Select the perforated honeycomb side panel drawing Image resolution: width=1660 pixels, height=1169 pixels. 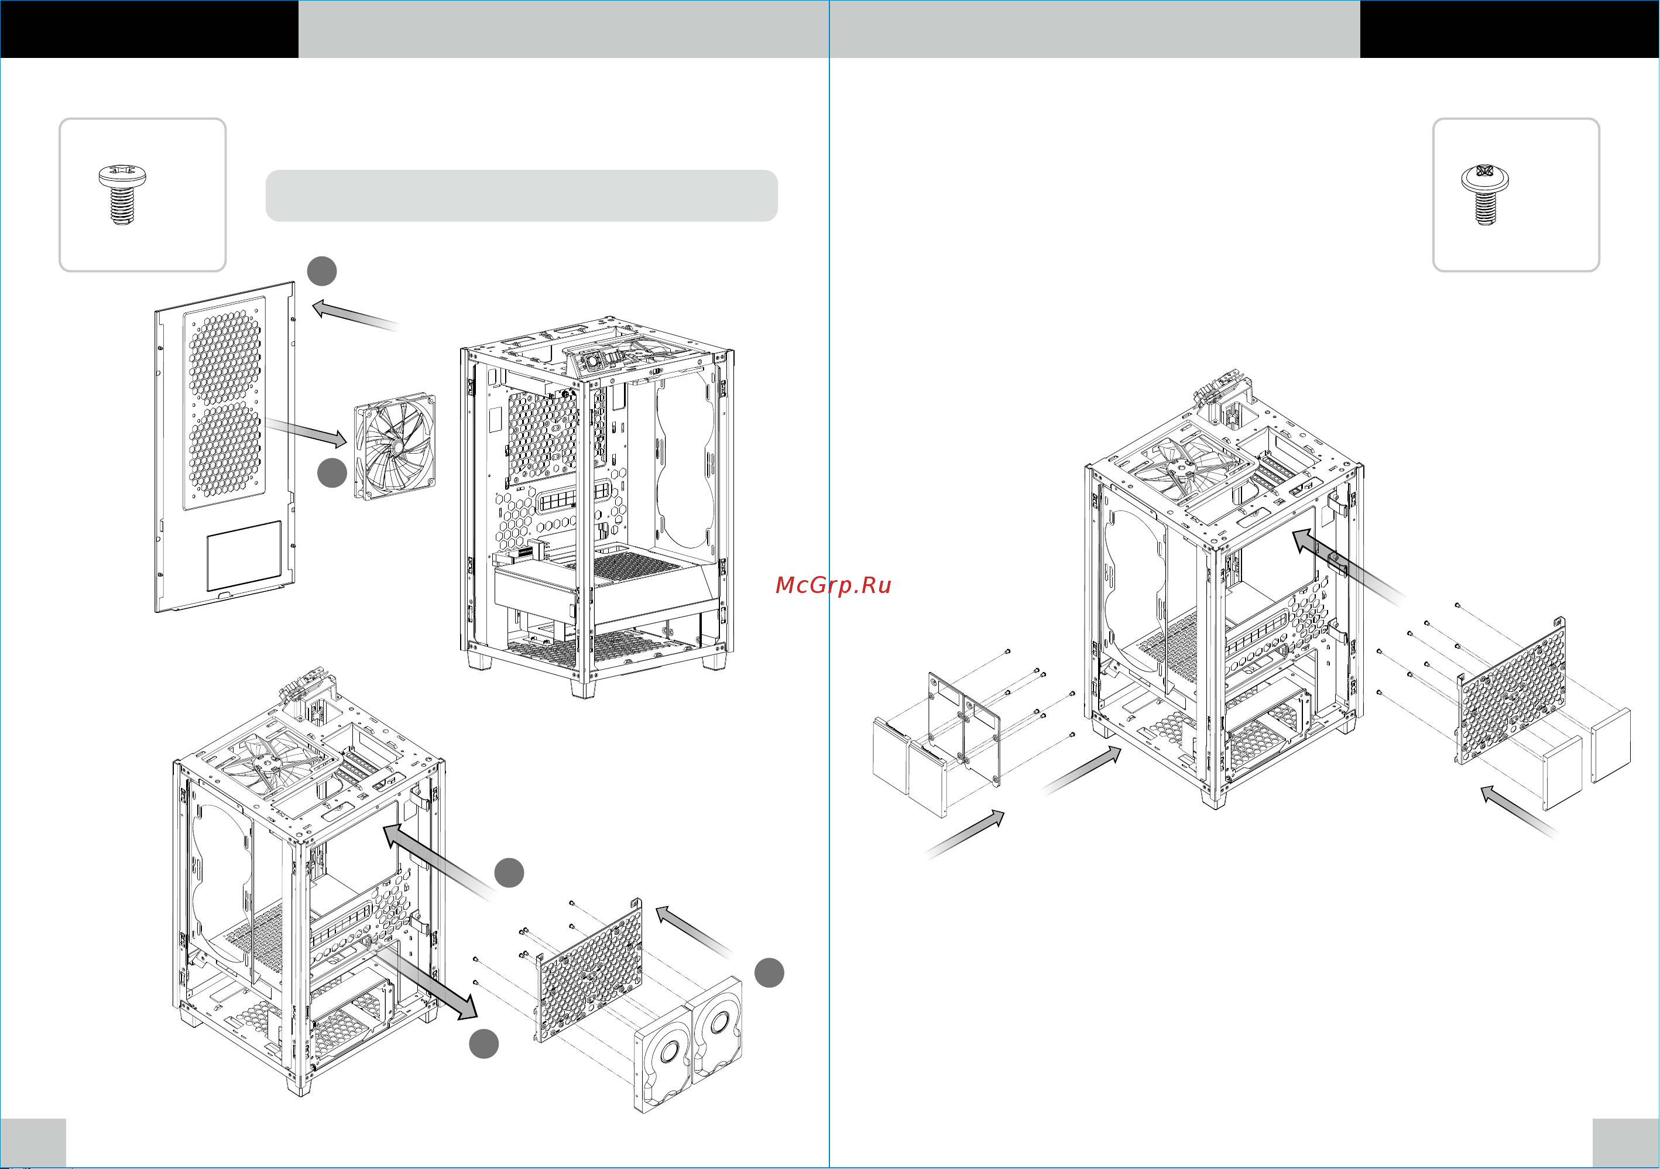point(225,447)
